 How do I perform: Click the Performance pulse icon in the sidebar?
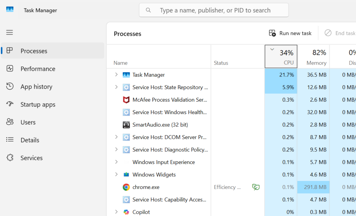10,68
